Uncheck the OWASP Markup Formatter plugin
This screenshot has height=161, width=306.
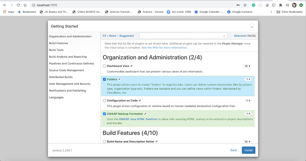pos(104,114)
